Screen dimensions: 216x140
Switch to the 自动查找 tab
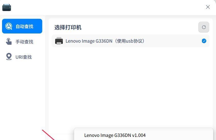pyautogui.click(x=22, y=26)
